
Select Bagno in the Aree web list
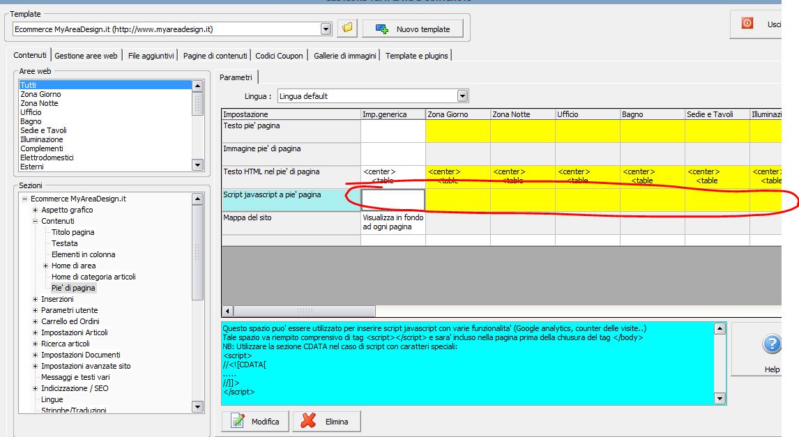[105, 122]
